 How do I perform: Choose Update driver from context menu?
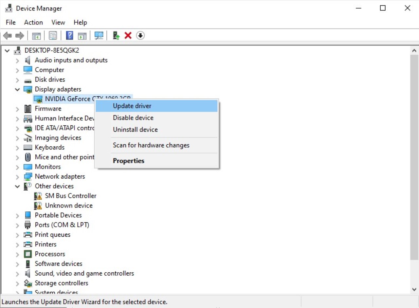click(x=132, y=106)
